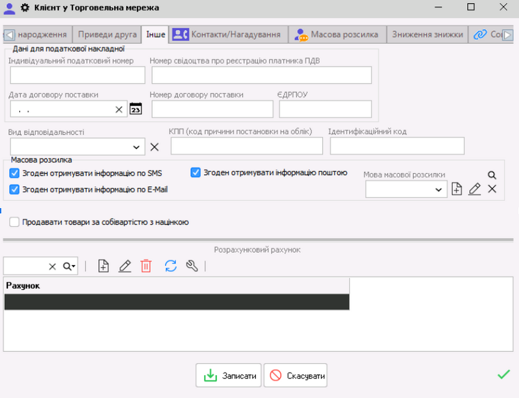Viewport: 519px width, 398px height.
Task: Enable selling goods at cost with markup
Action: [x=15, y=222]
